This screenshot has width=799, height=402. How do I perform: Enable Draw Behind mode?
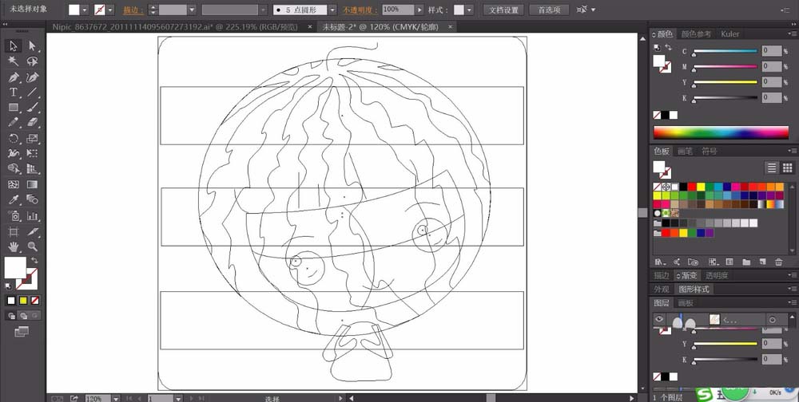coord(23,316)
